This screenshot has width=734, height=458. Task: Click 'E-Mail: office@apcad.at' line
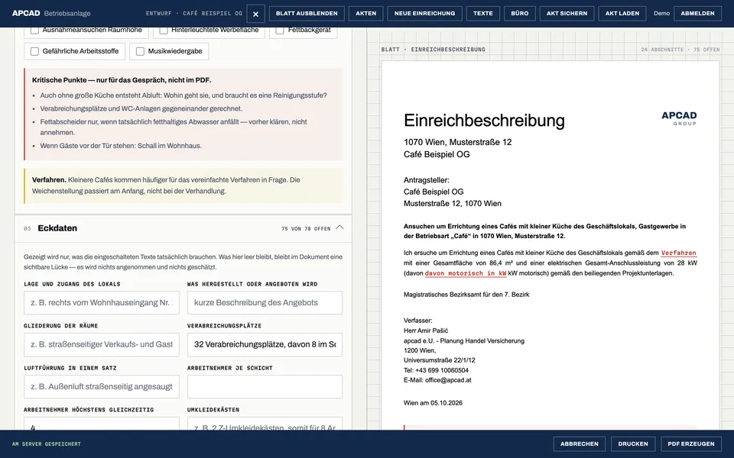click(437, 380)
